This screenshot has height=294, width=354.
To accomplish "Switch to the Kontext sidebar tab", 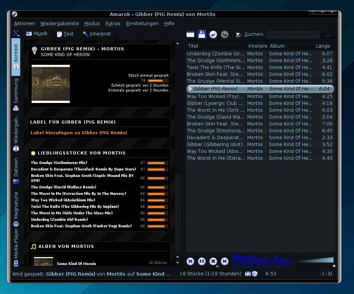I will click(16, 57).
